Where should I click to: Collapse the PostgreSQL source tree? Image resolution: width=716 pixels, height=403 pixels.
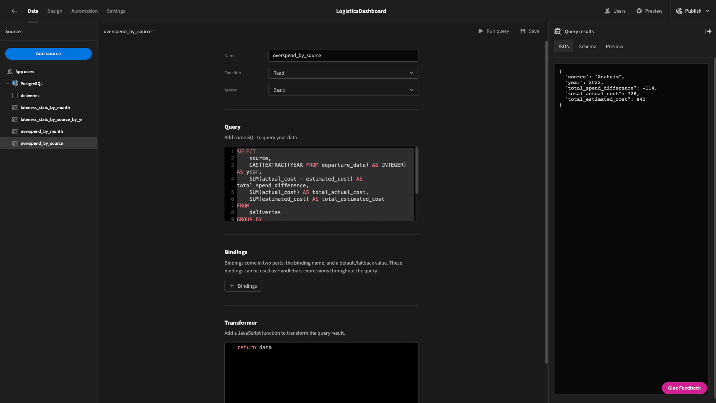point(7,84)
